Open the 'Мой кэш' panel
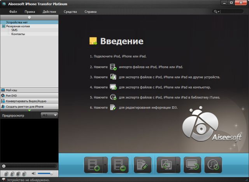This screenshot has width=249, height=182. [29, 90]
